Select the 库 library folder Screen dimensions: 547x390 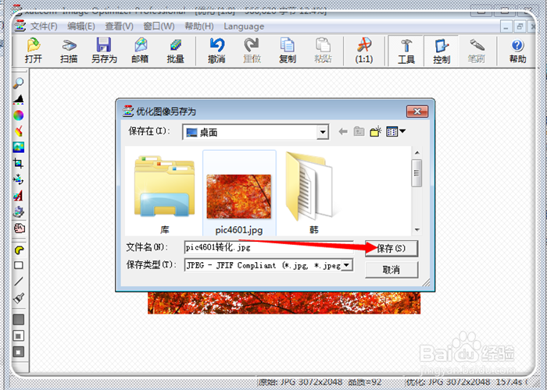[x=165, y=194]
